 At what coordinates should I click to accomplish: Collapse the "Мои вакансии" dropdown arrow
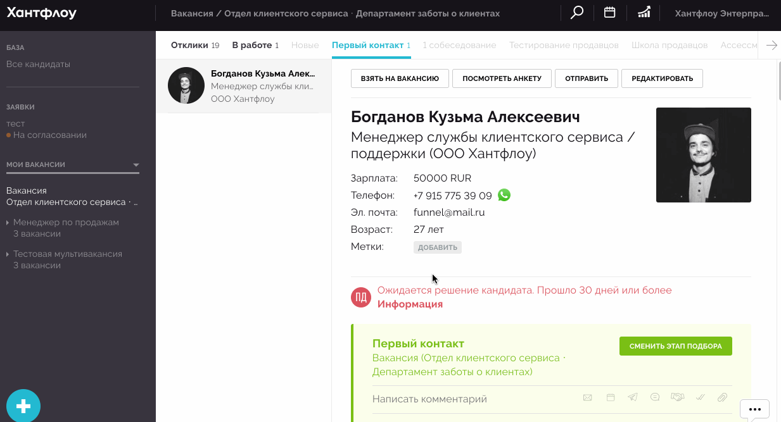point(136,165)
